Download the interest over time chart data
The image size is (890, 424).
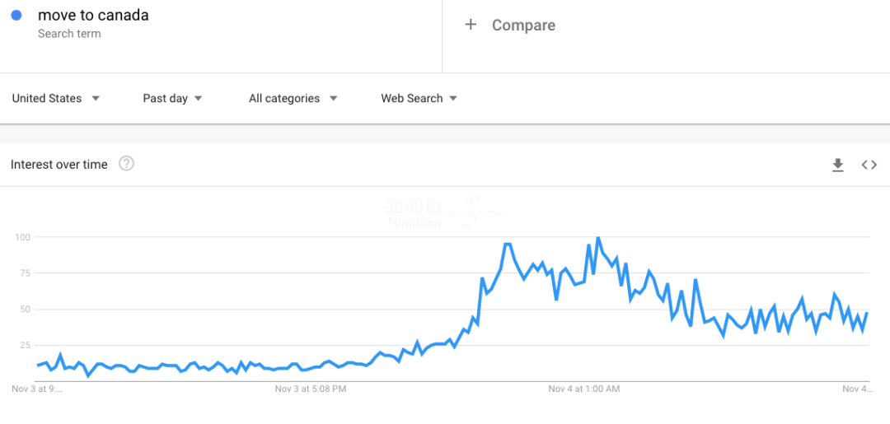click(838, 165)
